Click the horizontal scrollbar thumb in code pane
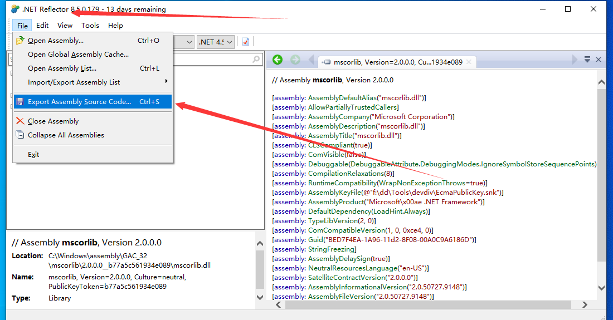Image resolution: width=613 pixels, height=320 pixels. [428, 305]
